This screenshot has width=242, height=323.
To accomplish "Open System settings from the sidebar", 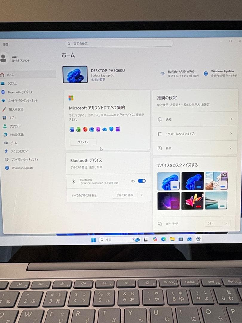I will [x=17, y=83].
